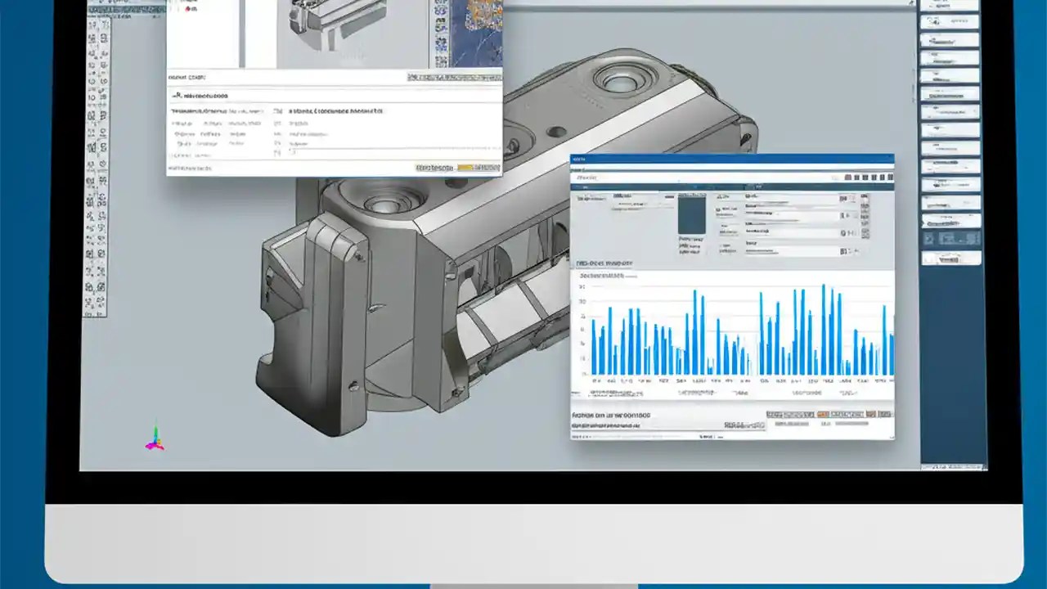The image size is (1047, 589).
Task: Click the orange action button below the bar chart
Action: [825, 413]
